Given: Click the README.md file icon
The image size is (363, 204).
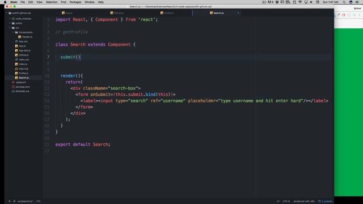Looking at the screenshot, I should click(x=13, y=91).
